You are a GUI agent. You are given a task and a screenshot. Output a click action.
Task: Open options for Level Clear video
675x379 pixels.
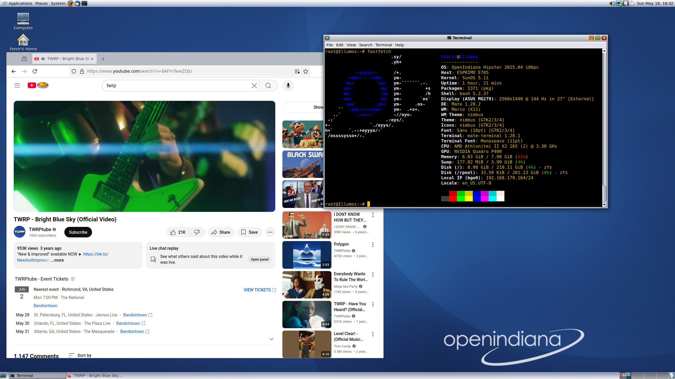[373, 334]
